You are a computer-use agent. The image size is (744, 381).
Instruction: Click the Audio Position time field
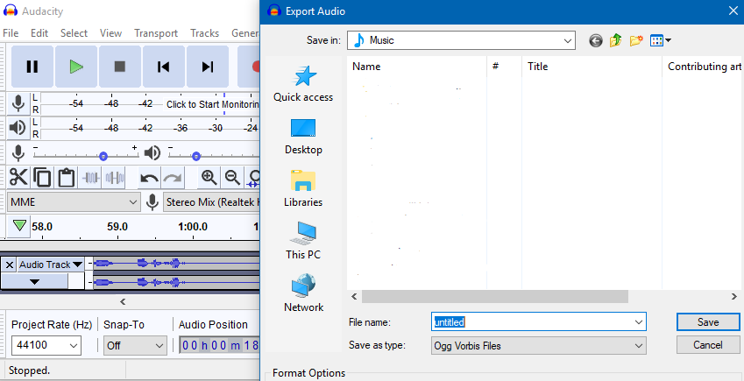click(219, 345)
